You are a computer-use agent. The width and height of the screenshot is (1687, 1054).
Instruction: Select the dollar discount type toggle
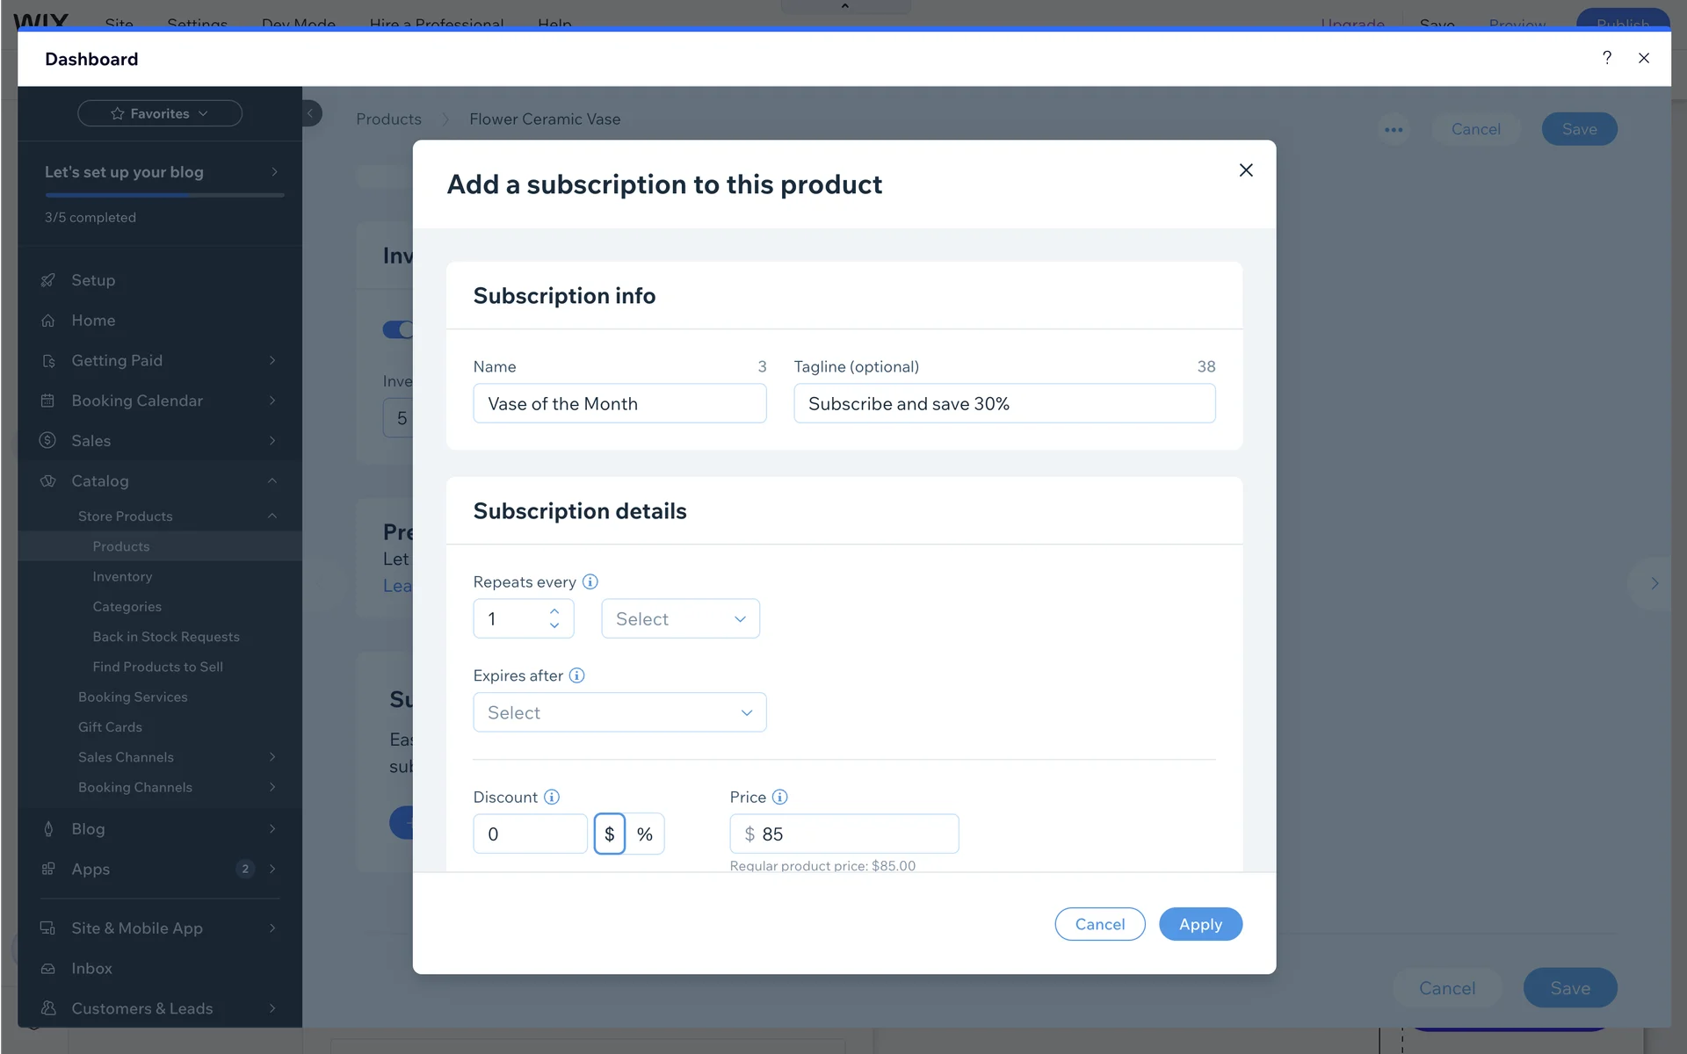pos(609,834)
